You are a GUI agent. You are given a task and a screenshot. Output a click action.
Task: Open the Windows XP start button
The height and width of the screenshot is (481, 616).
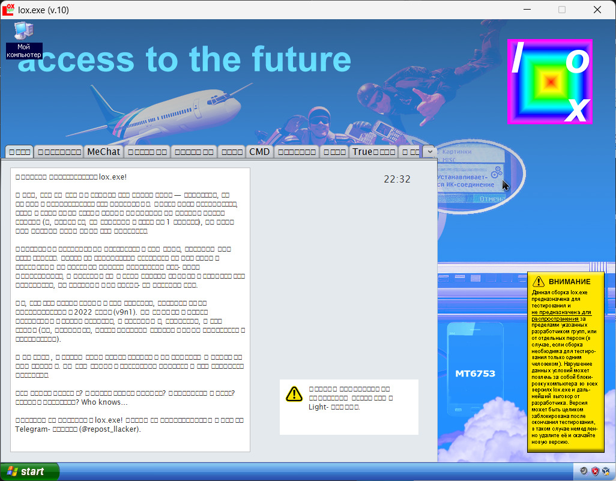[30, 471]
